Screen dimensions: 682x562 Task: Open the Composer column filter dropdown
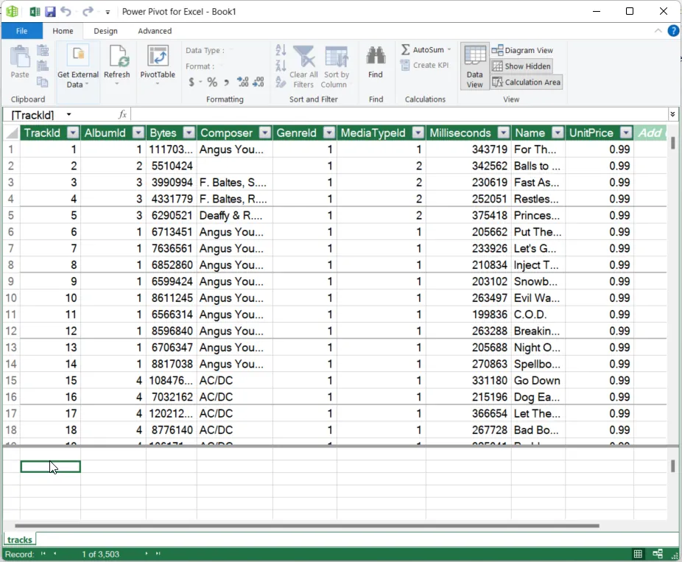[x=265, y=133]
